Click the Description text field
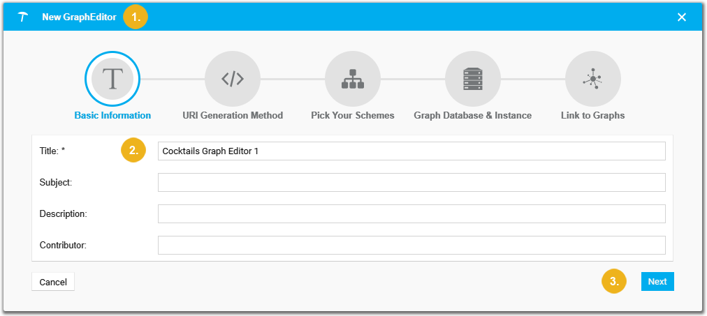 tap(411, 213)
